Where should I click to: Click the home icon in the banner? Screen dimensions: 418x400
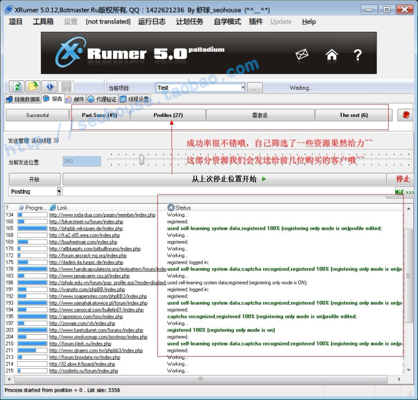tap(332, 55)
